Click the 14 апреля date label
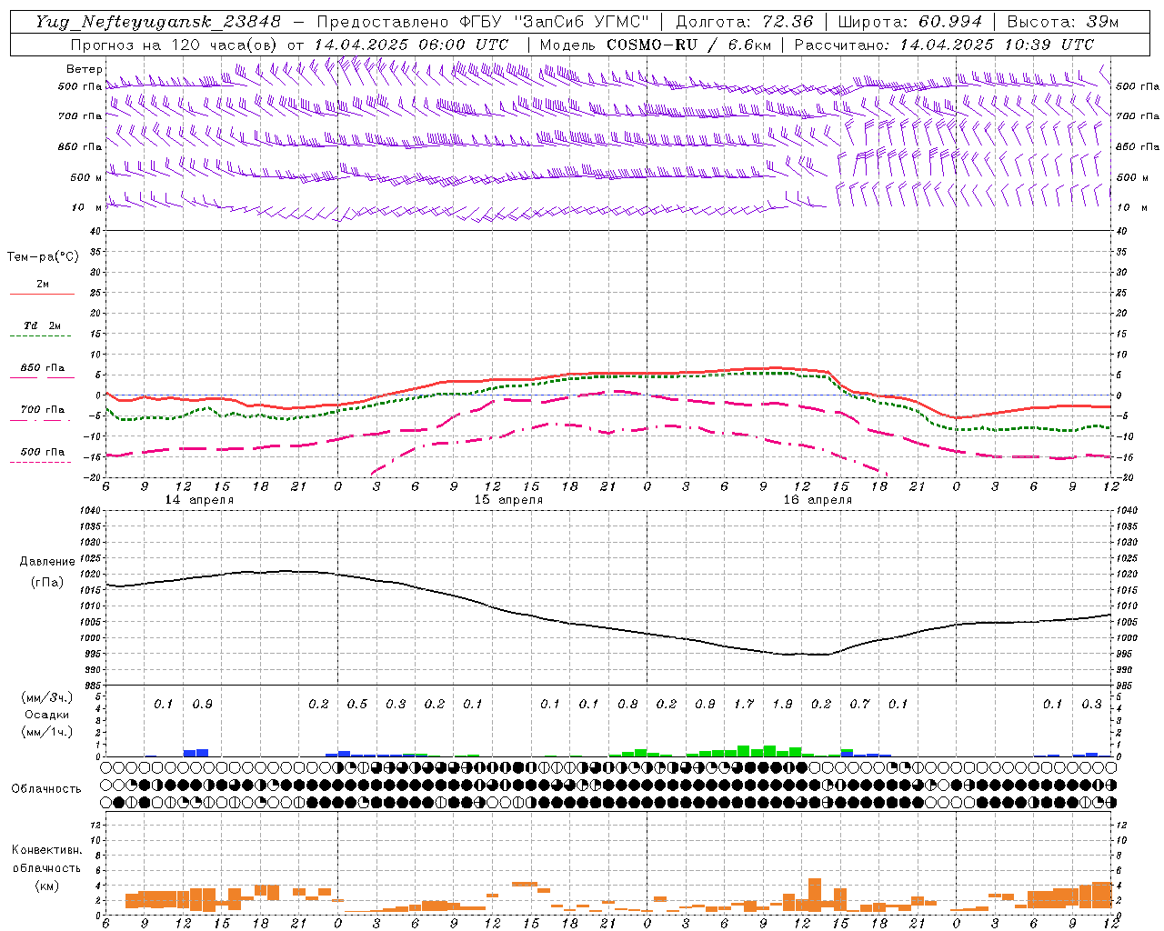Viewport: 1164px width, 931px height. pos(199,500)
